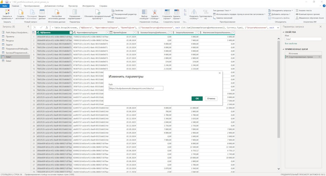Click the Группировать по icon

point(206,12)
